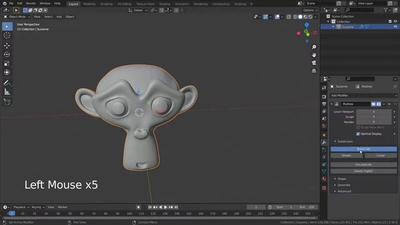The height and width of the screenshot is (225, 400).
Task: Select the Move tool
Action: pyautogui.click(x=7, y=46)
